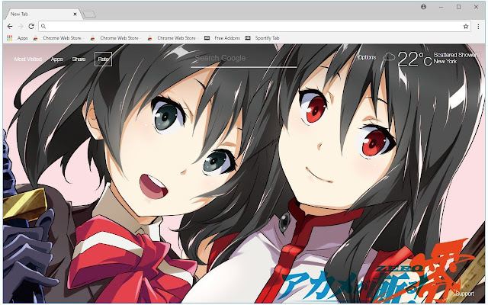Open a new tab with the tab button
488x305 pixels.
(x=89, y=14)
